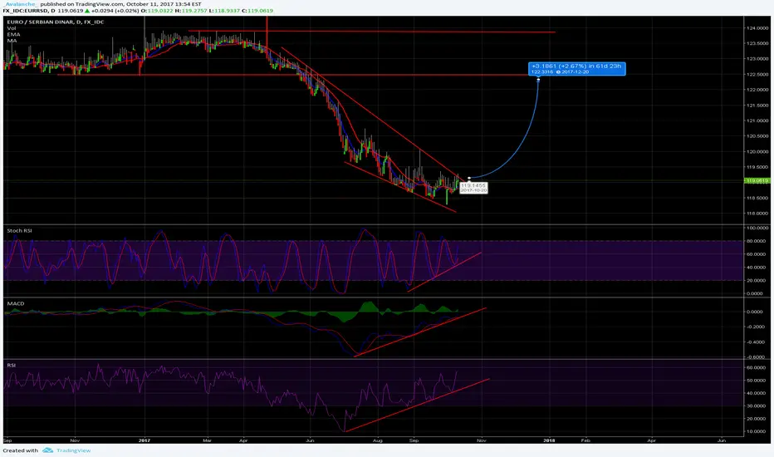Click the 2018 label on time axis
774x457 pixels.
(549, 440)
